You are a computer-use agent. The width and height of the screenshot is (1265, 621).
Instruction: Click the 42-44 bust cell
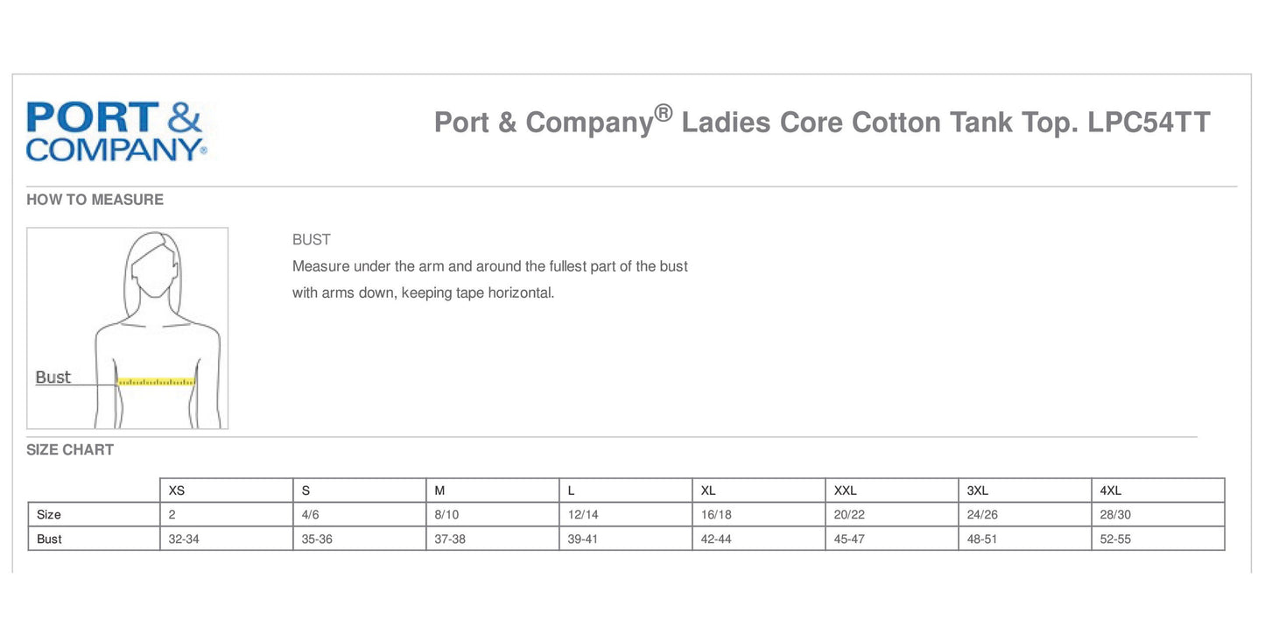coord(716,540)
